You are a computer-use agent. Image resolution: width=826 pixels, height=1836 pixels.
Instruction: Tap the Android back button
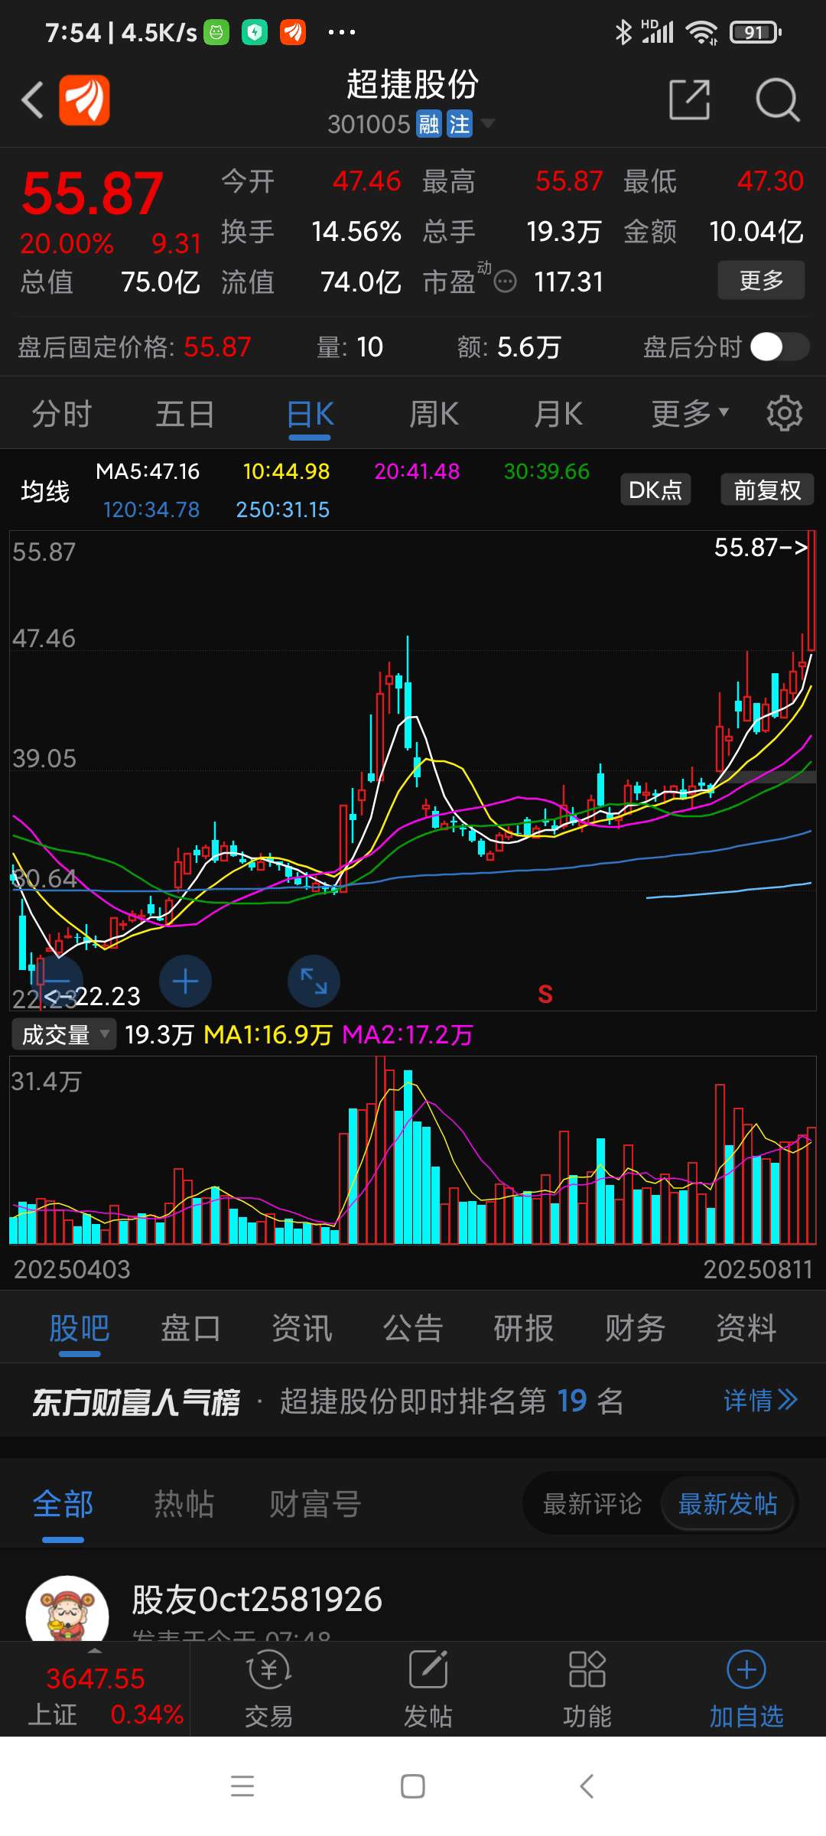(x=587, y=1786)
